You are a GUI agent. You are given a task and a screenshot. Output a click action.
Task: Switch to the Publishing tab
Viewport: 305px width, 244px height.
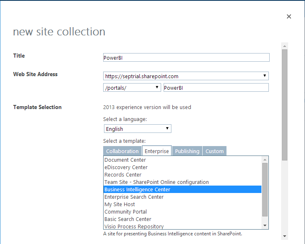tap(187, 151)
